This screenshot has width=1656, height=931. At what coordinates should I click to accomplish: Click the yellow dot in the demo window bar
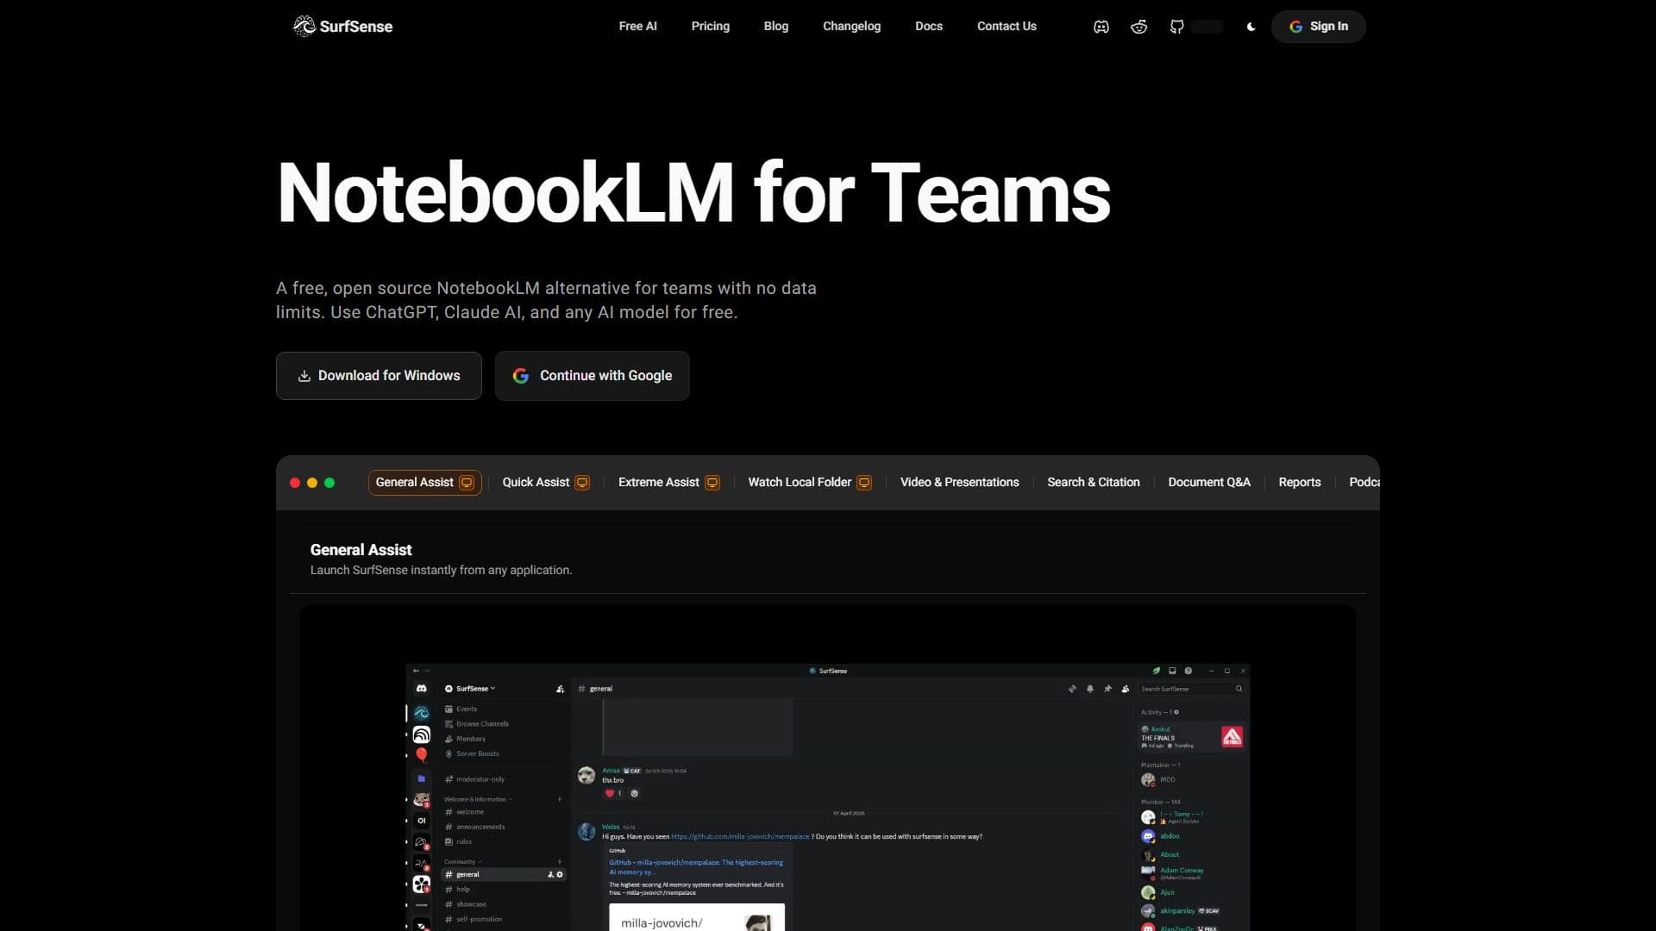point(312,483)
